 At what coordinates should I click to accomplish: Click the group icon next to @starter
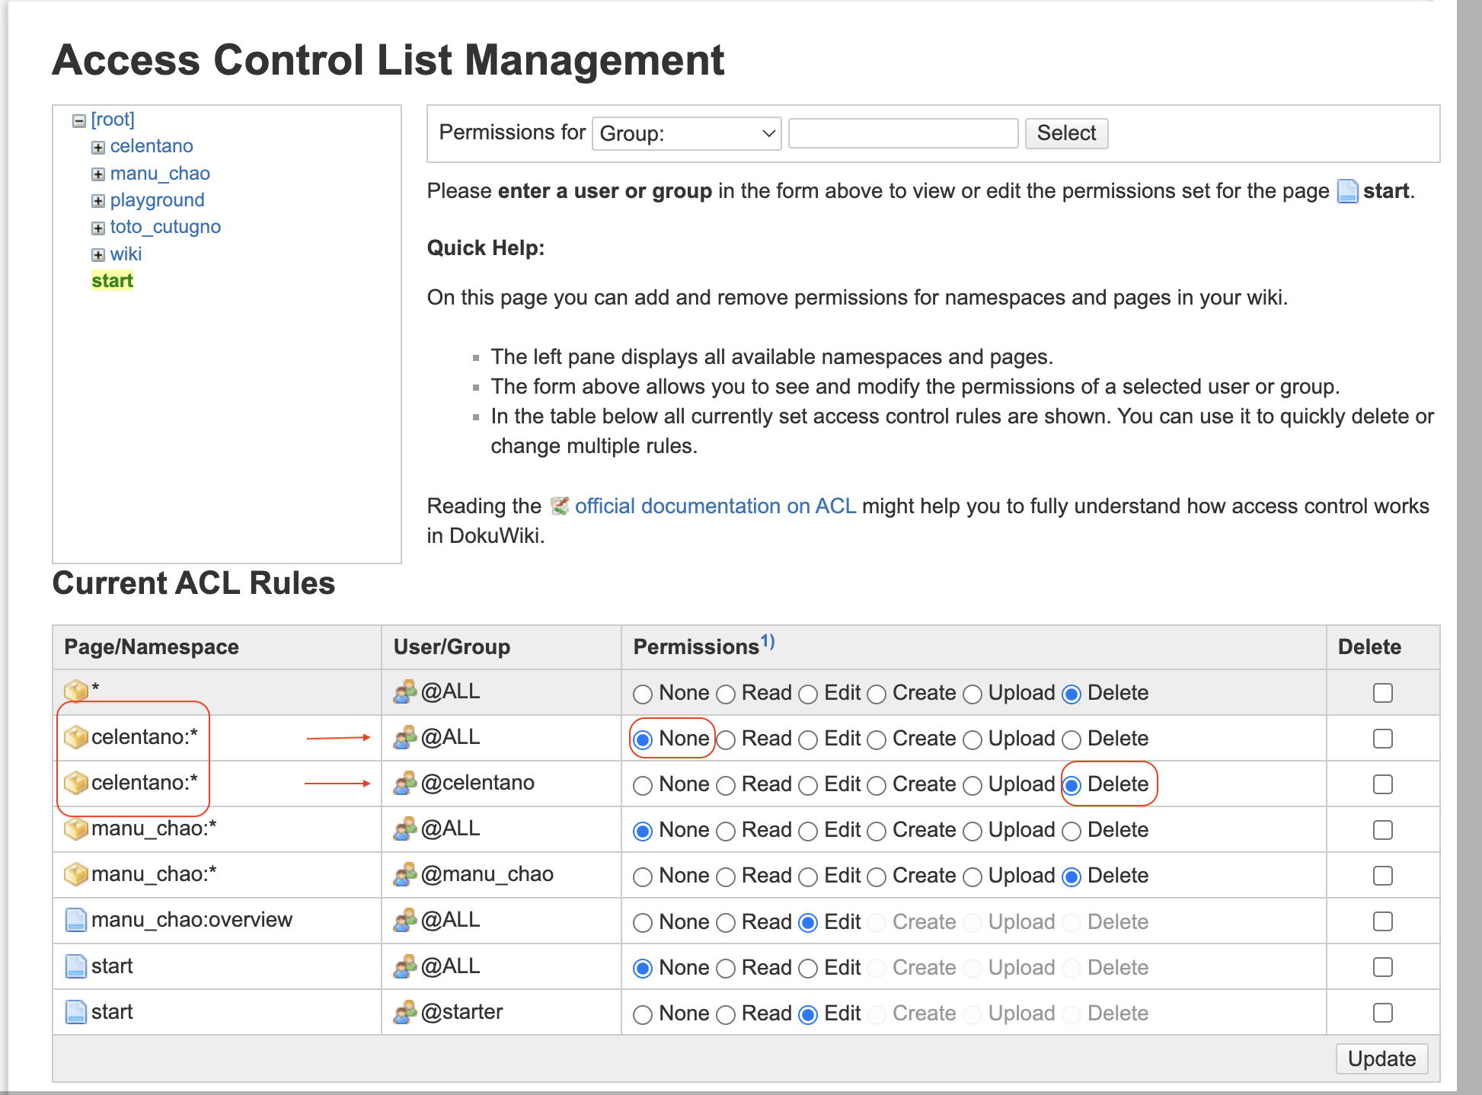pos(405,1012)
